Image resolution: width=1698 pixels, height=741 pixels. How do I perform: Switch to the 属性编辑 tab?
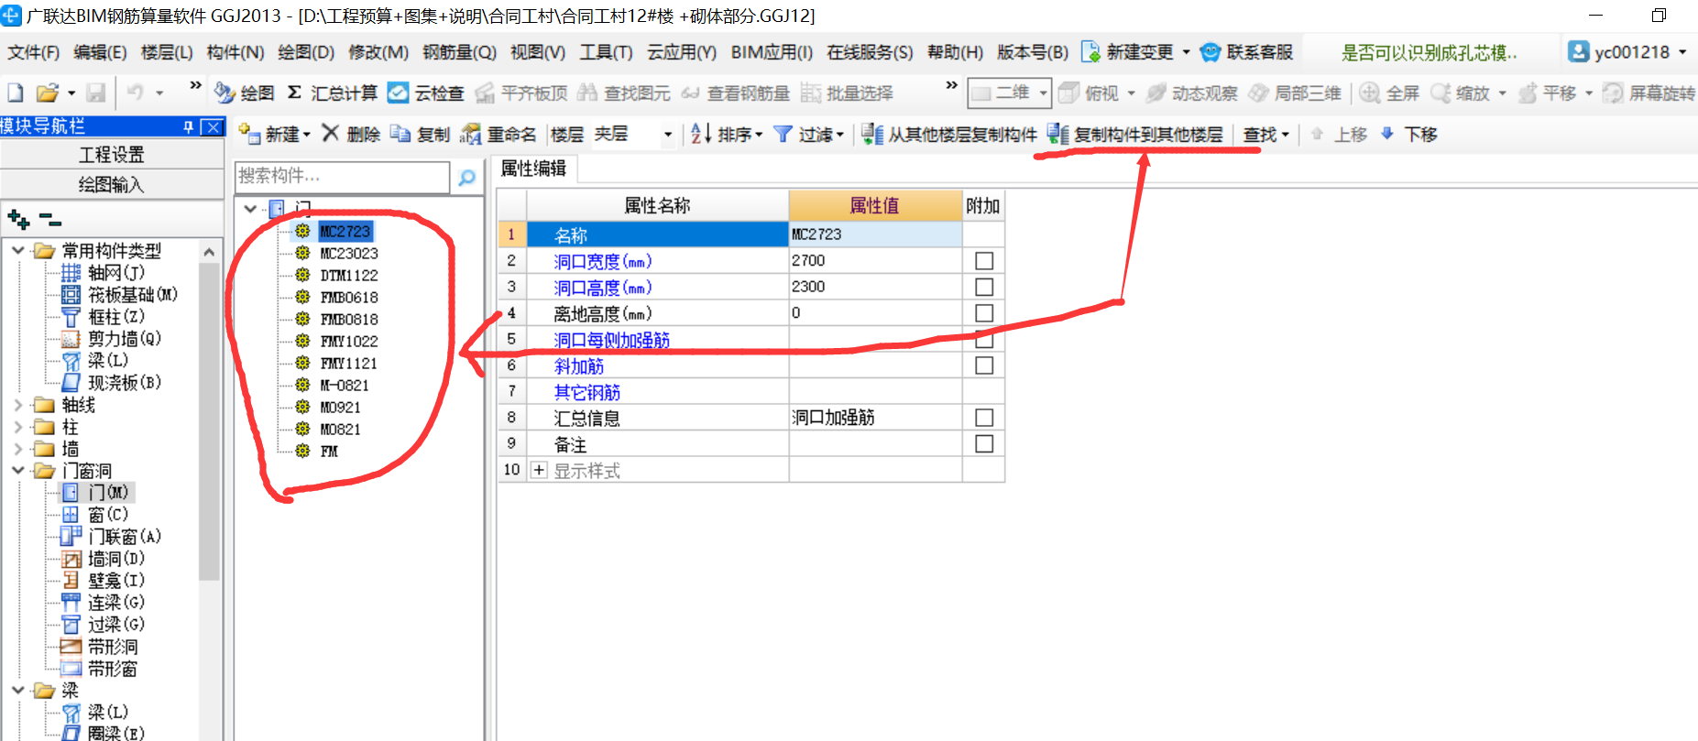[x=533, y=169]
